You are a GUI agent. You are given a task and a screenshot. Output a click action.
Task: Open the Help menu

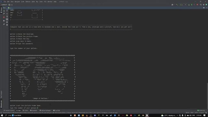coord(55,2)
